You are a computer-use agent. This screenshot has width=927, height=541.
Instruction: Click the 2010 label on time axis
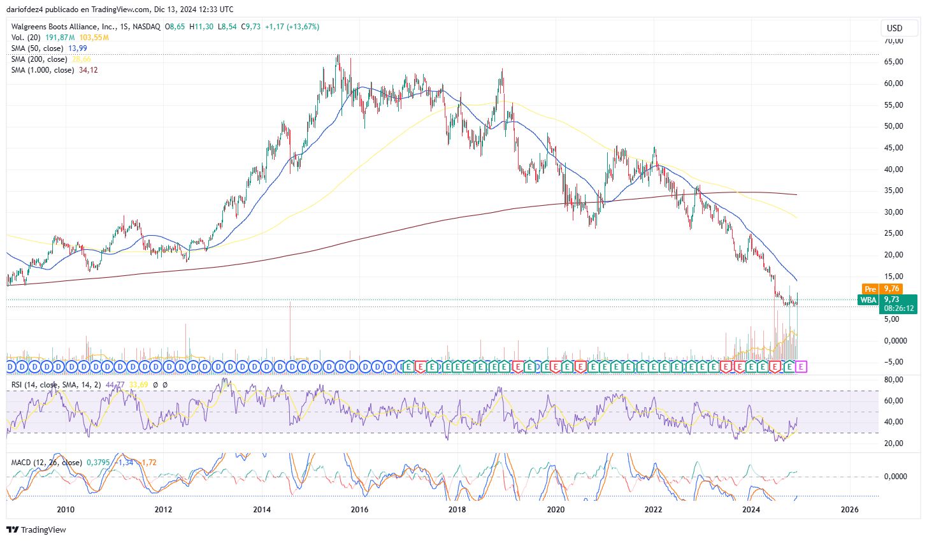click(66, 509)
